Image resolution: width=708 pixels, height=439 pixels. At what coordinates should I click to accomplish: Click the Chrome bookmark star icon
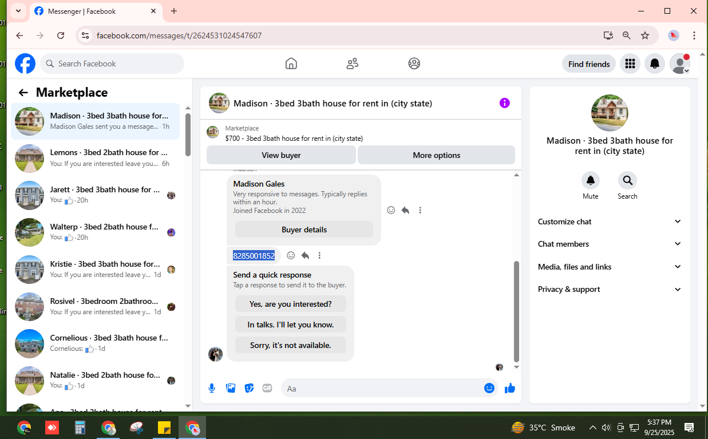point(645,35)
